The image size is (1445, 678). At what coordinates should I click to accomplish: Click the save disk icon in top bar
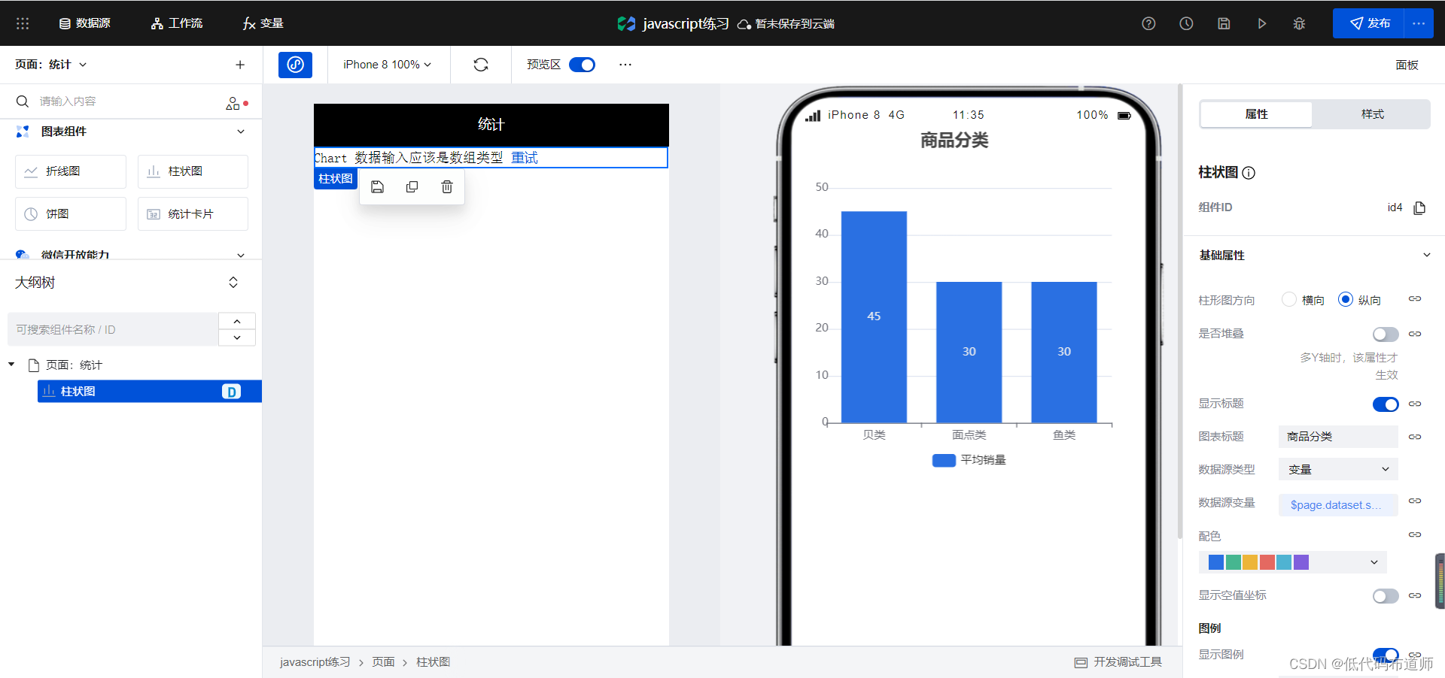point(1224,23)
